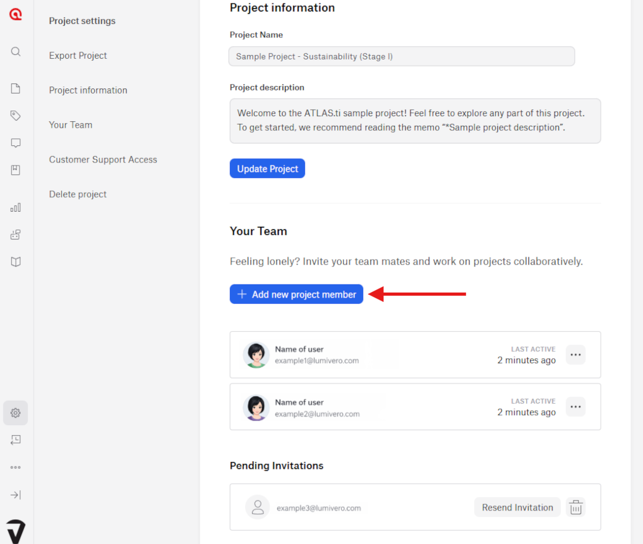The width and height of the screenshot is (643, 544).
Task: Open the AI robot icon in sidebar
Action: pos(16,234)
